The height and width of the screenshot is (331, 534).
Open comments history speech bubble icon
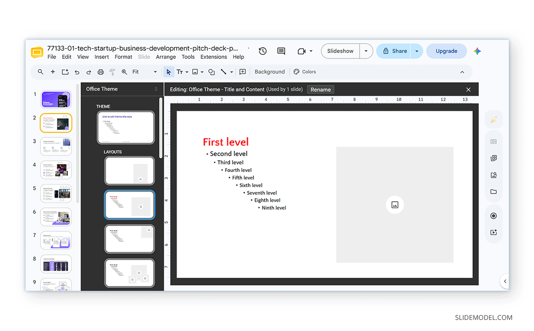(x=281, y=51)
